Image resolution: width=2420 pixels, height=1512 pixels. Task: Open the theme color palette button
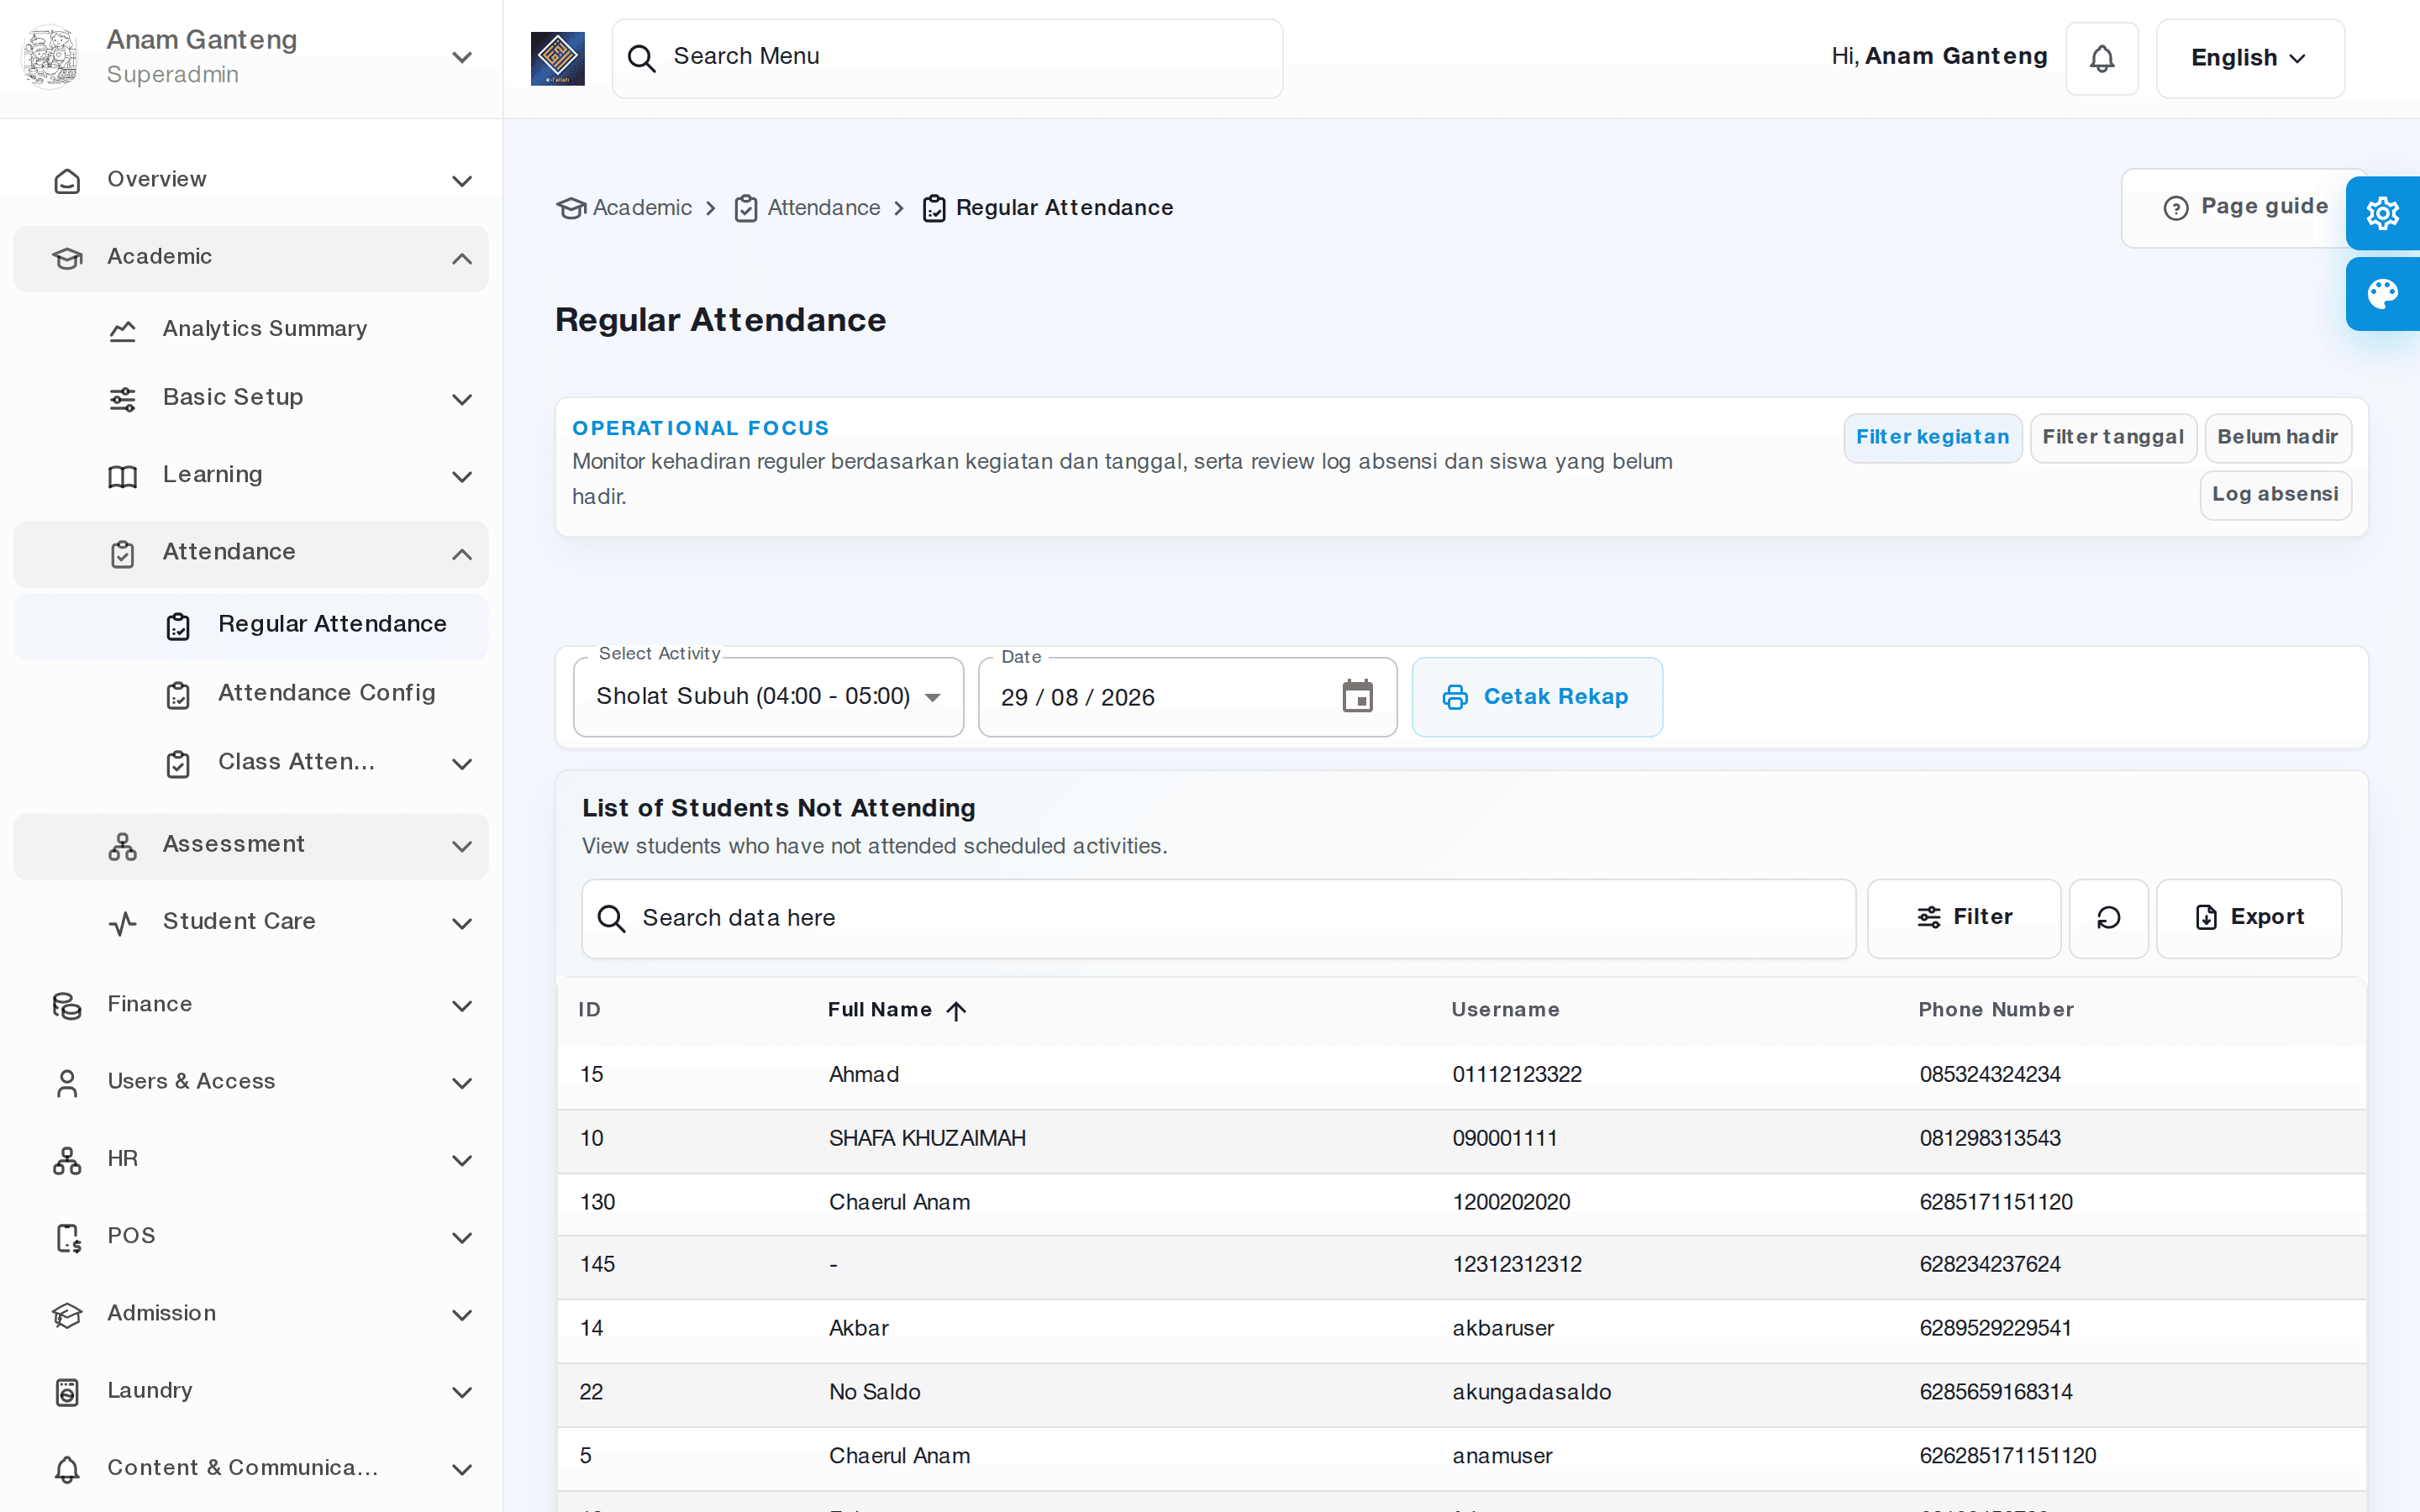coord(2382,294)
